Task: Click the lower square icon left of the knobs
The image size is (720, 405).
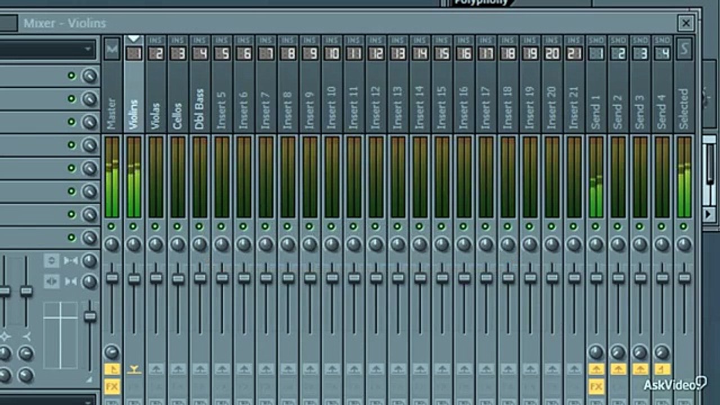Action: click(x=52, y=281)
